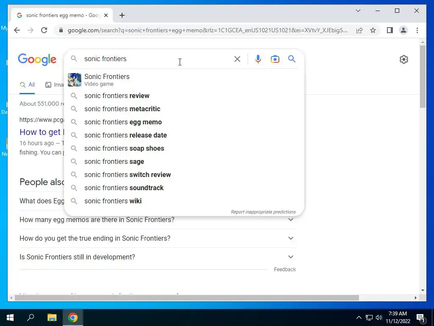Click the Feedback link

285,270
